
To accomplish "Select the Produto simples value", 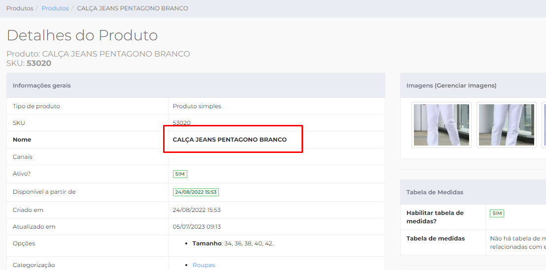I will [x=197, y=106].
